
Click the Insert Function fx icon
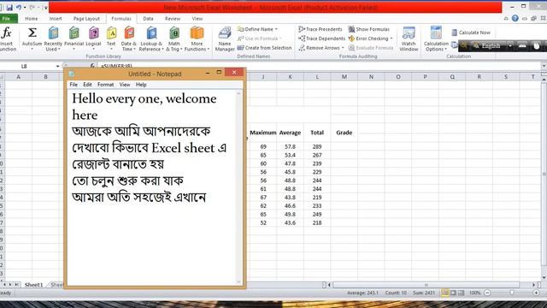[x=7, y=33]
